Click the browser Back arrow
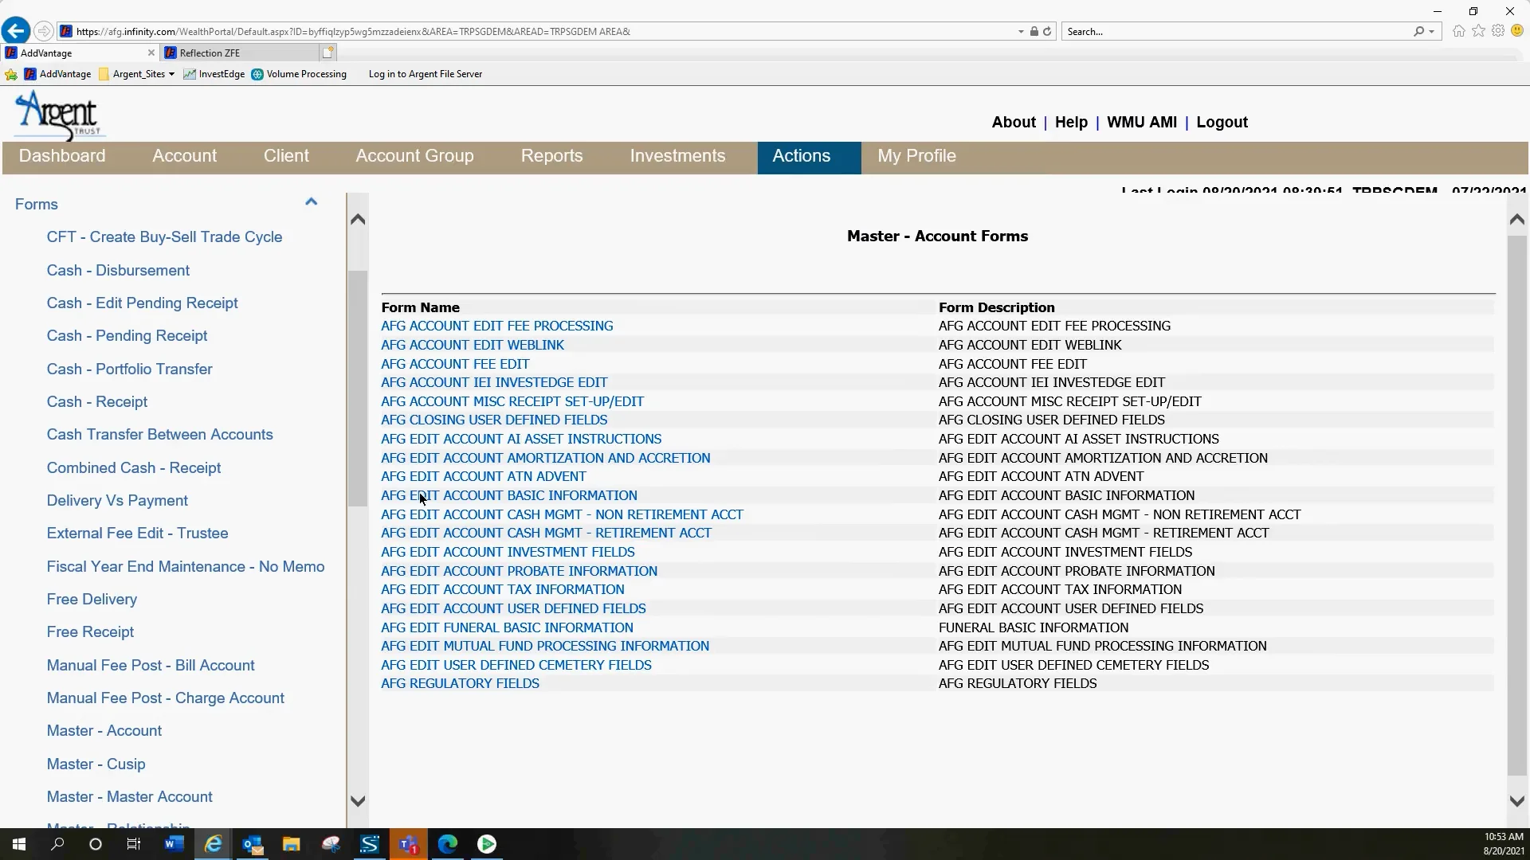 [15, 29]
